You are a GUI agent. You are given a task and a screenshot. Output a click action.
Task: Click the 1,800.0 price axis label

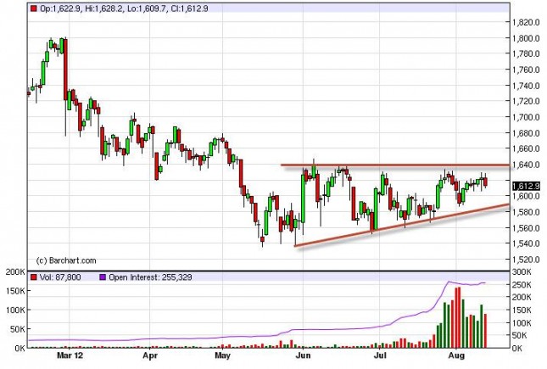tap(526, 38)
